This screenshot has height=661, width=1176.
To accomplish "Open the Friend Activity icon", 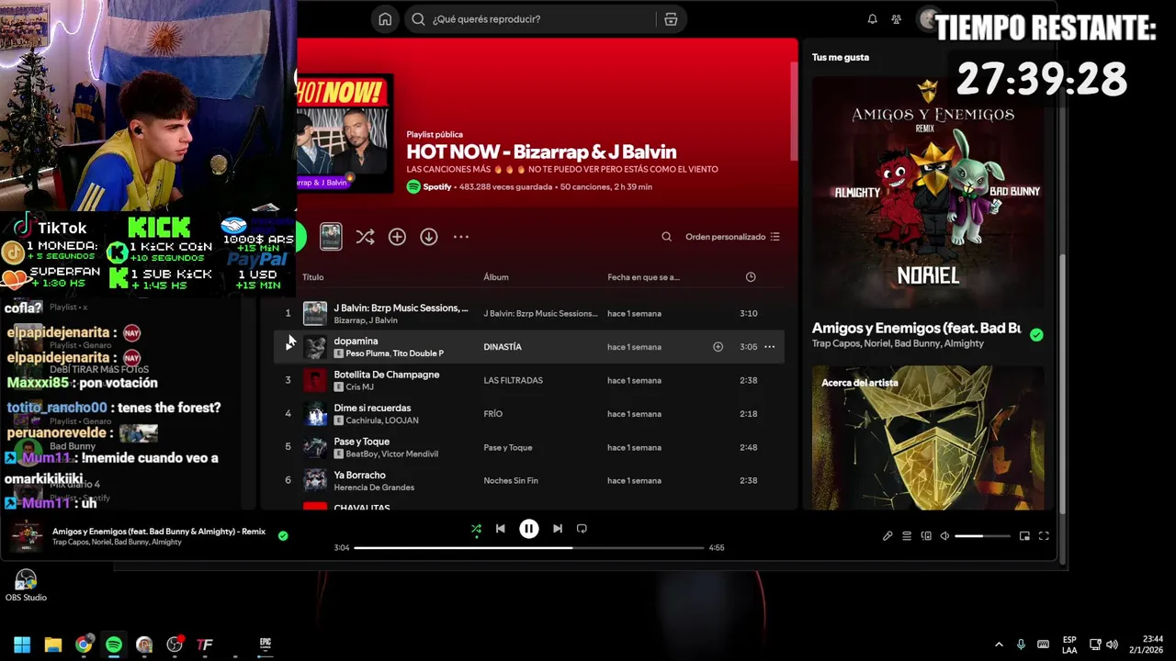I will (897, 19).
